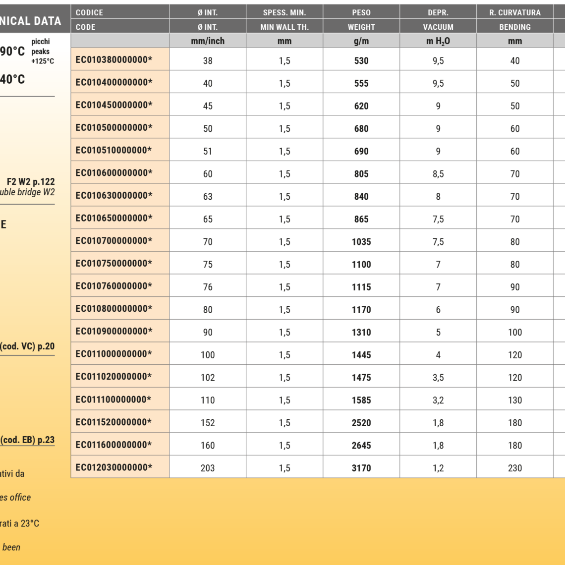Image resolution: width=565 pixels, height=565 pixels.
Task: Follow the (cod. EB) p.23 reference
Action: click(x=27, y=439)
